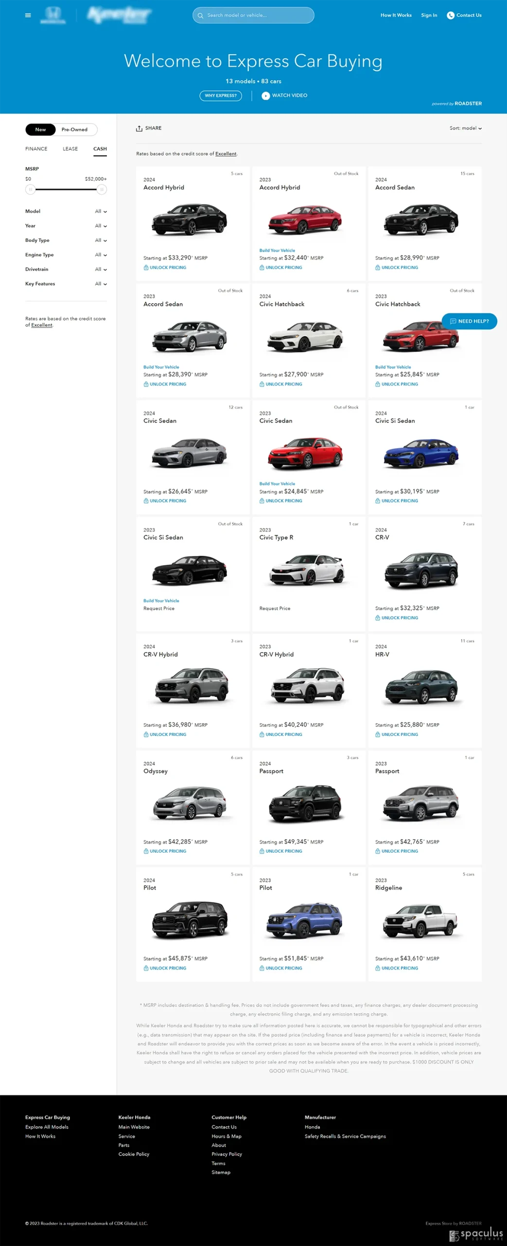Click Request Price on 2023 Civic Type R
The height and width of the screenshot is (1246, 507).
pos(275,609)
